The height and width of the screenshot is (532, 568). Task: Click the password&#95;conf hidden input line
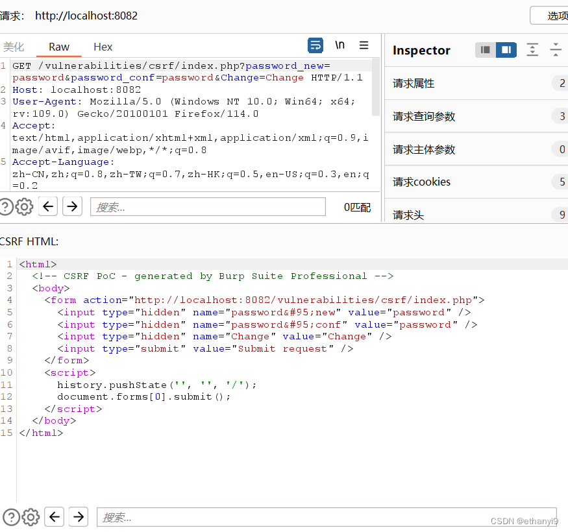tap(267, 324)
